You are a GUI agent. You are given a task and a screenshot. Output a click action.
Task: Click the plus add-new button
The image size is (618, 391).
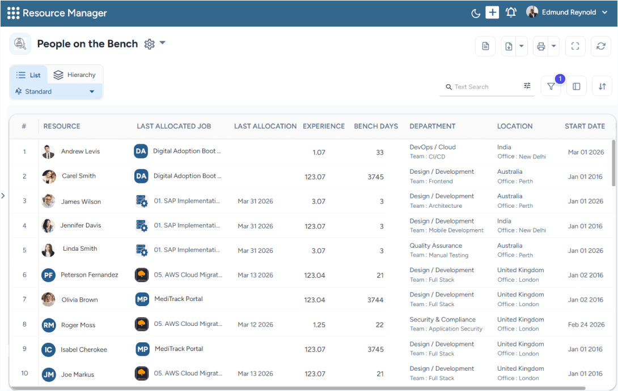492,12
